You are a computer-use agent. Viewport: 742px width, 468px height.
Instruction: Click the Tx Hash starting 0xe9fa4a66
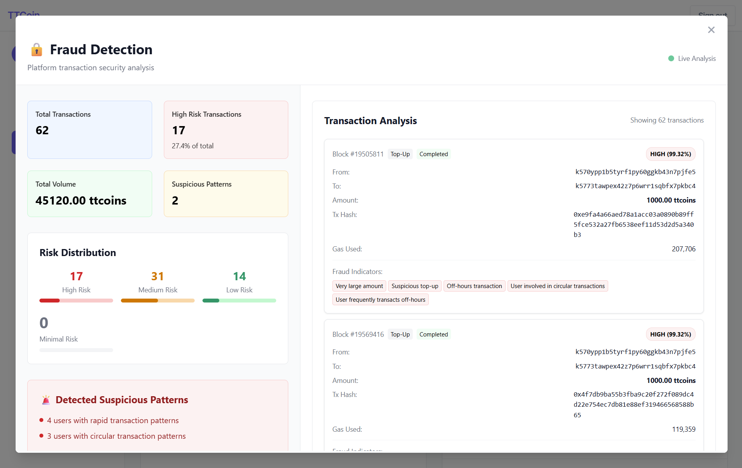(634, 224)
